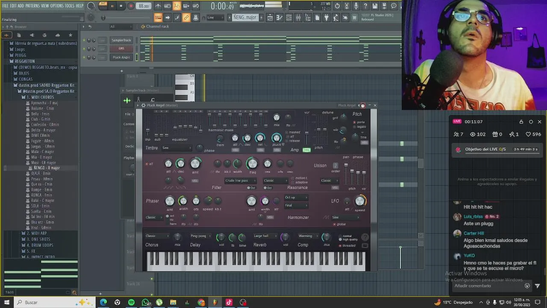The width and height of the screenshot is (547, 308).
Task: Select the Pluck Angel channel button
Action: pyautogui.click(x=121, y=57)
